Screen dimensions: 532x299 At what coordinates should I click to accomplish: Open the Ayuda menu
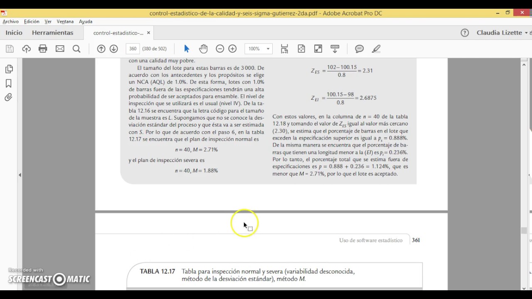coord(86,22)
